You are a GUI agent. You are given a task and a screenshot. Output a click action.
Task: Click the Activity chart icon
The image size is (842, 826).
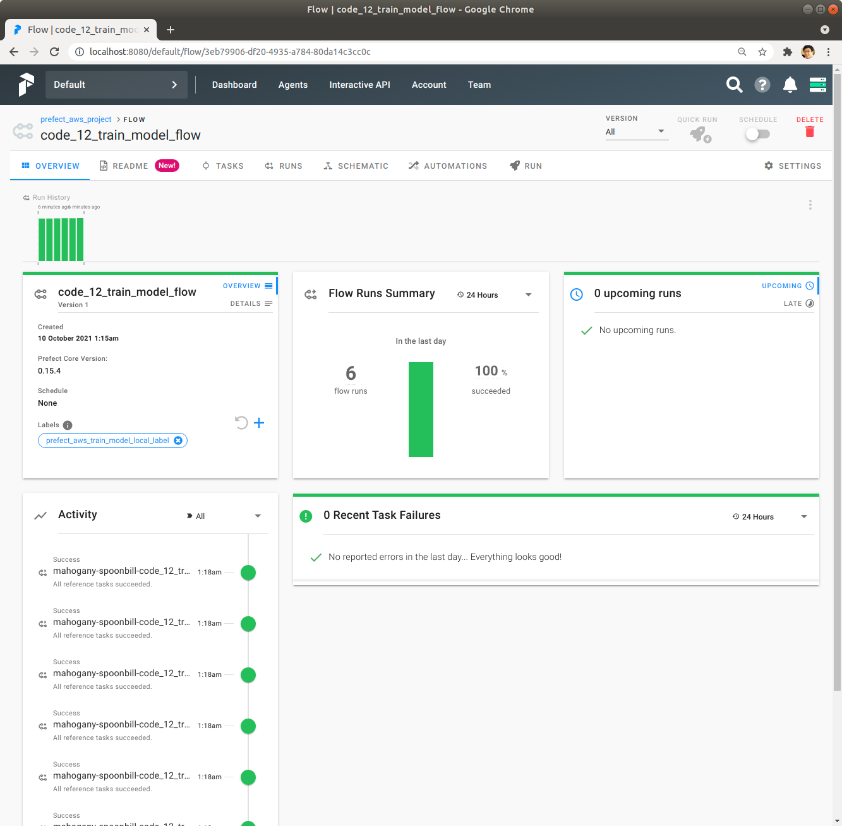40,516
